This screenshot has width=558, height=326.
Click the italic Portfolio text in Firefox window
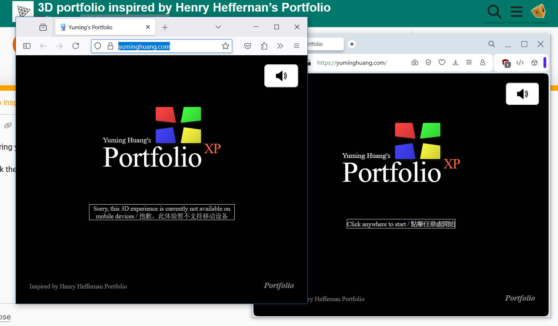(279, 286)
